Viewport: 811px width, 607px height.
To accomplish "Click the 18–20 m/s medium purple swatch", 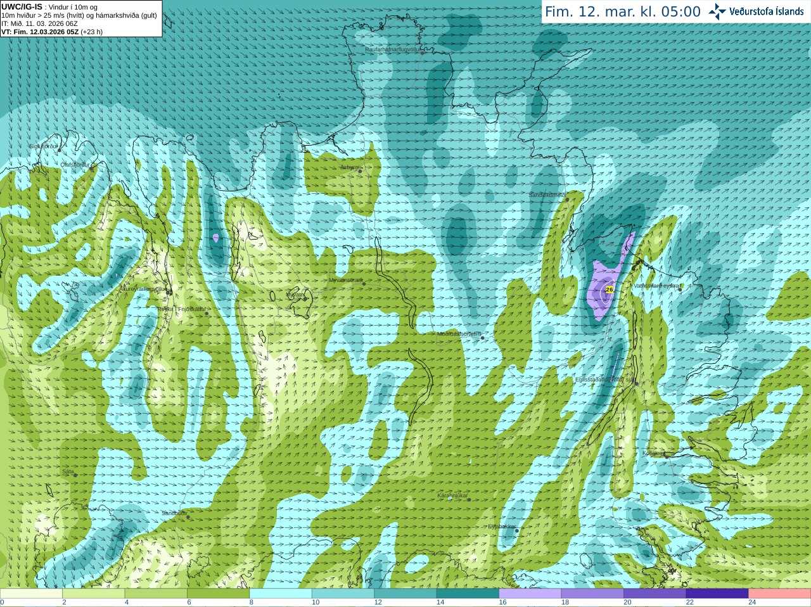I will (592, 593).
